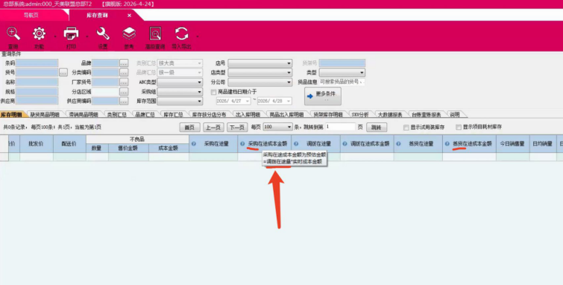
Task: Click the ellipsis browse button next to 厂家货号
Action: coord(124,82)
